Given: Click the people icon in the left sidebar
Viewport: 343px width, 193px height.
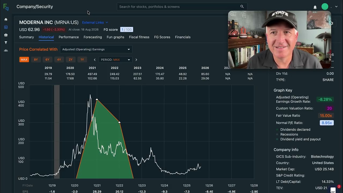Looking at the screenshot, I should click(x=6, y=50).
